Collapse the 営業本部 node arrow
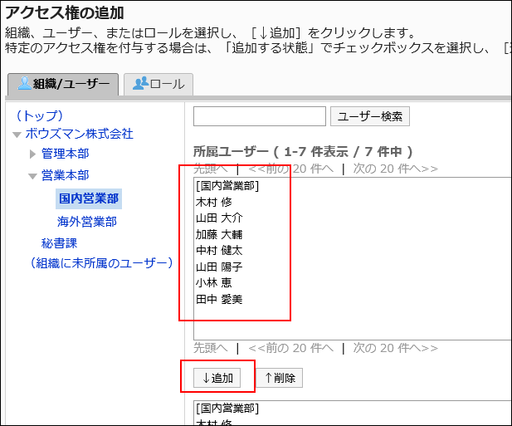Screen dimensions: 512x426 [32, 176]
